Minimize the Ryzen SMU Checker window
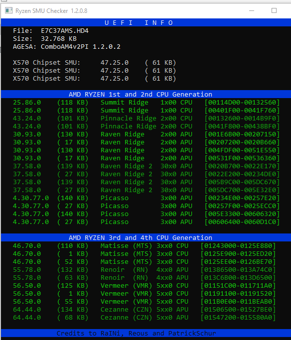 [252, 10]
